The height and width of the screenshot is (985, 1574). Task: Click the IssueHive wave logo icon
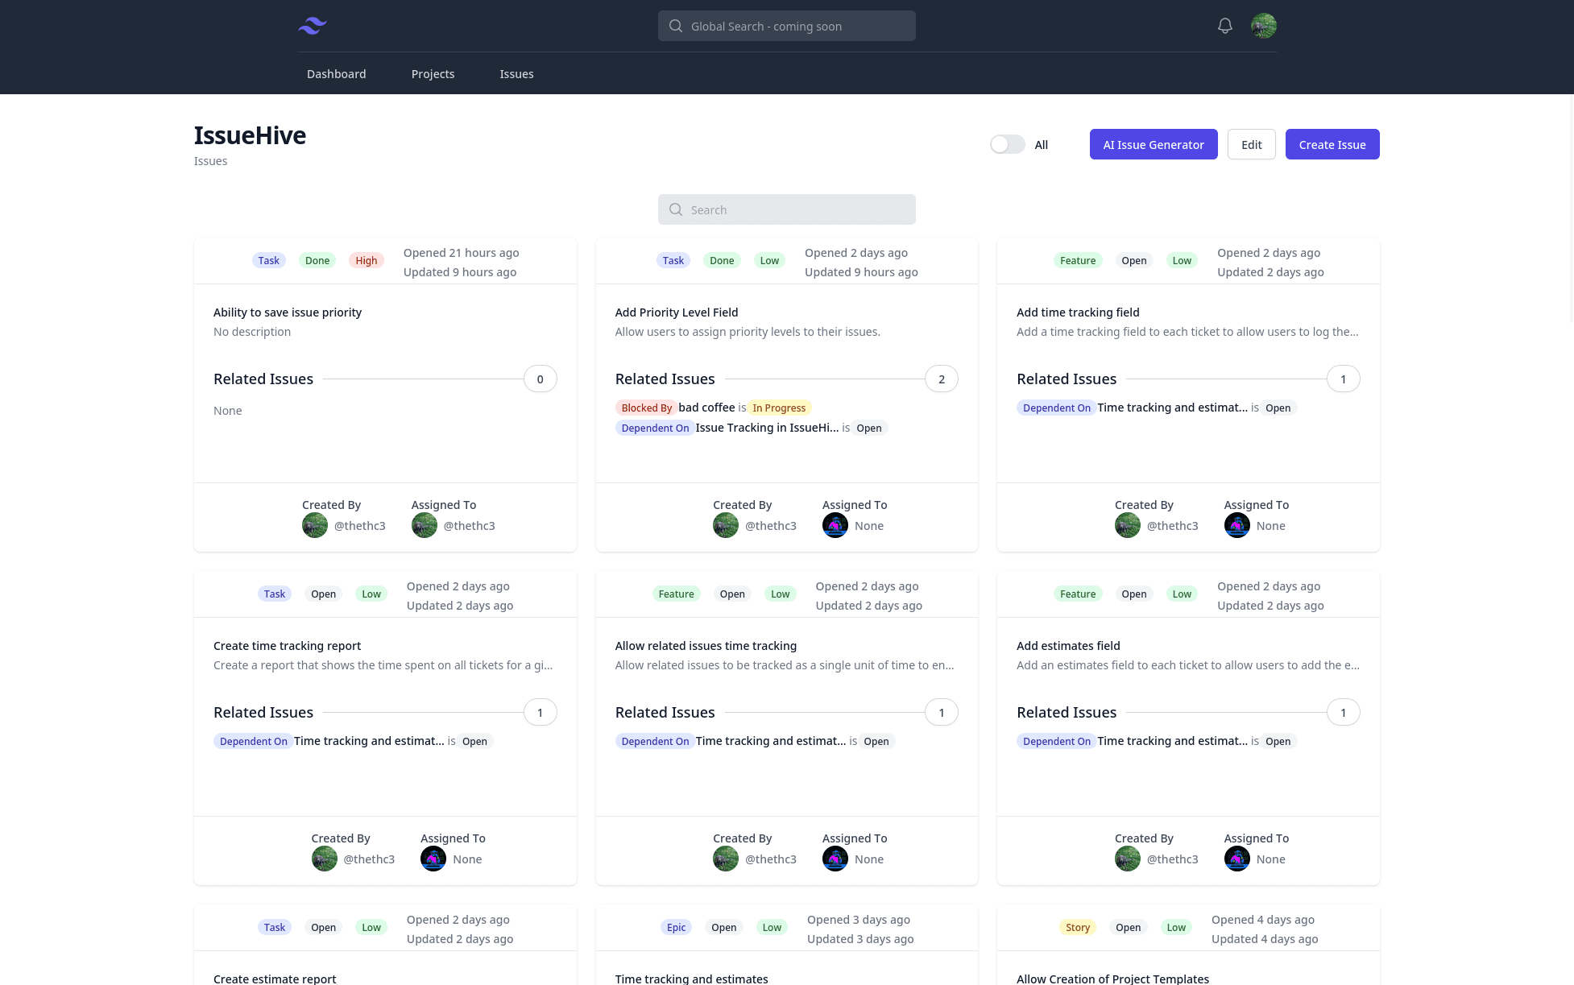(312, 26)
